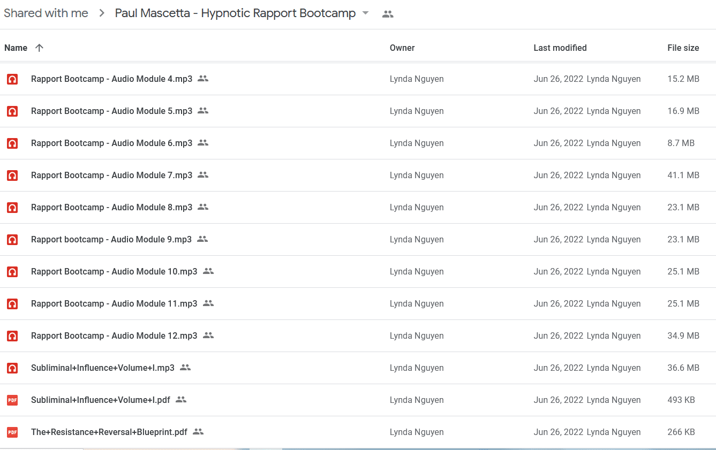Image resolution: width=716 pixels, height=450 pixels.
Task: Click PDF icon of The+Resistance+Reversal+Blueprint.pdf
Action: click(x=12, y=432)
